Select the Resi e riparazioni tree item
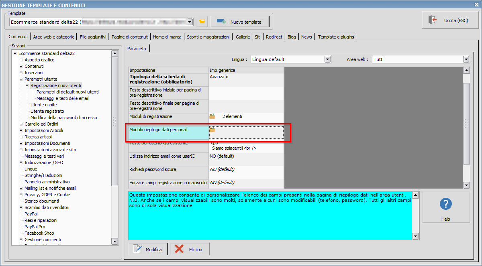 [x=41, y=220]
